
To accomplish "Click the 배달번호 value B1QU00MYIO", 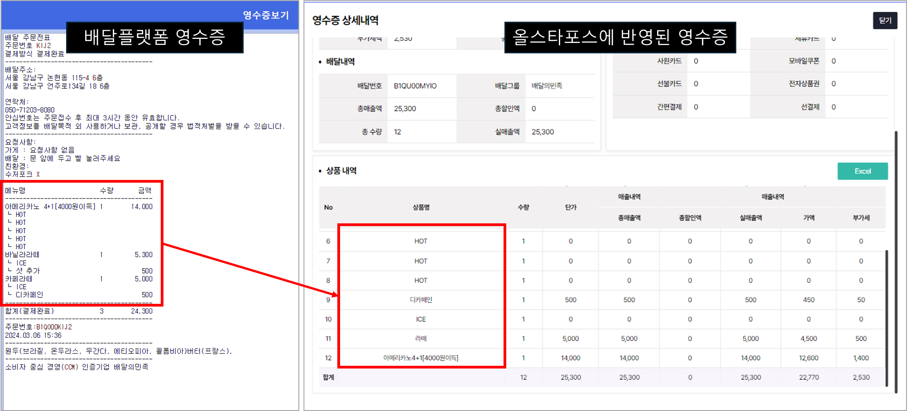I will [x=415, y=86].
